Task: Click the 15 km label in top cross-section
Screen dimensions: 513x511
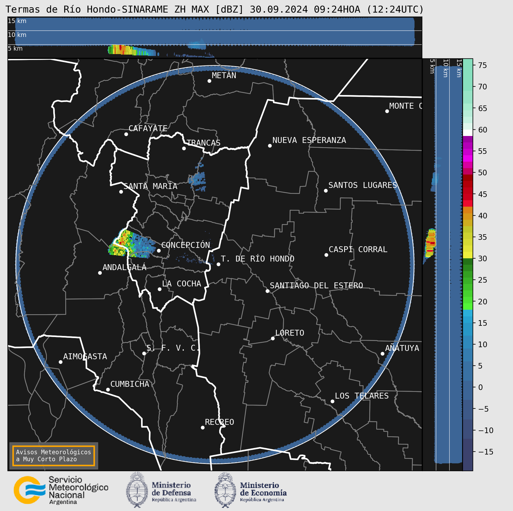Action: point(17,21)
